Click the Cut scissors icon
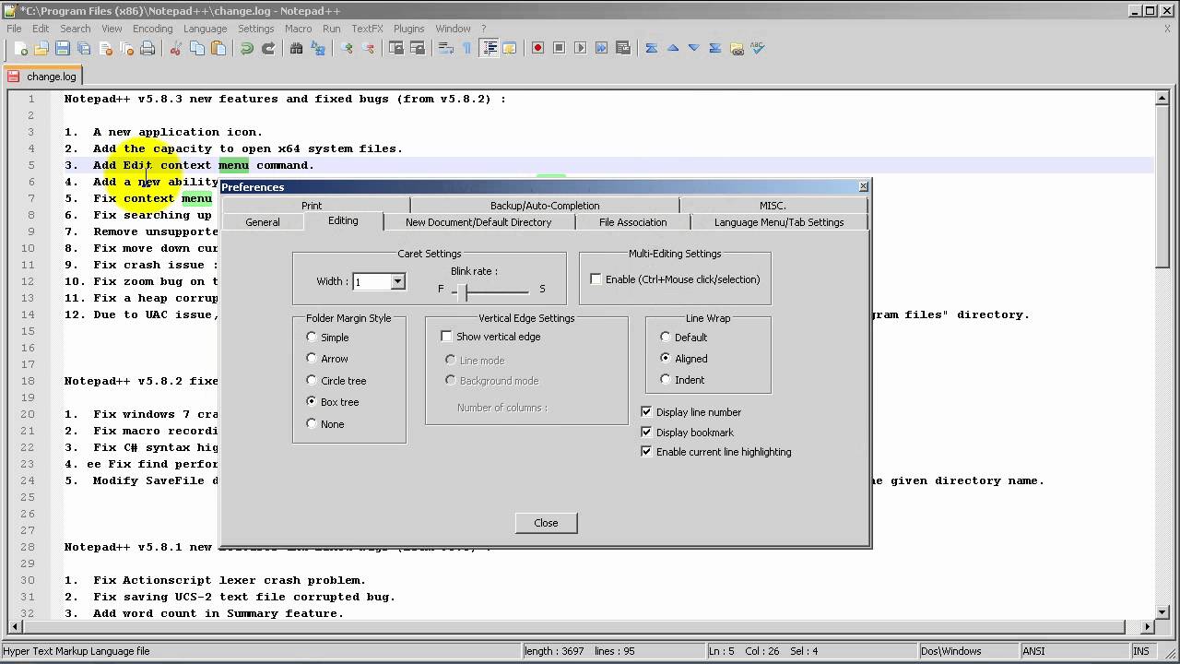Screen dimensions: 1180x664 click(x=175, y=48)
